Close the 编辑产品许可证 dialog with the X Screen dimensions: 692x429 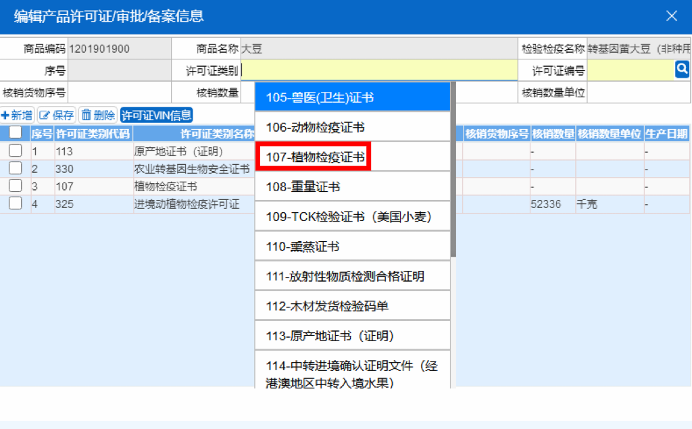pos(672,16)
